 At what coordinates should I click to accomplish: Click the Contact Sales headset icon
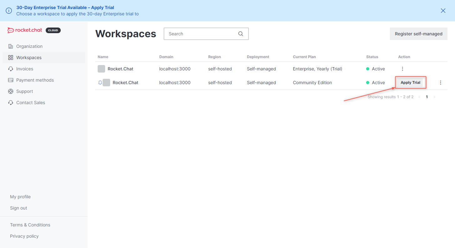point(11,103)
